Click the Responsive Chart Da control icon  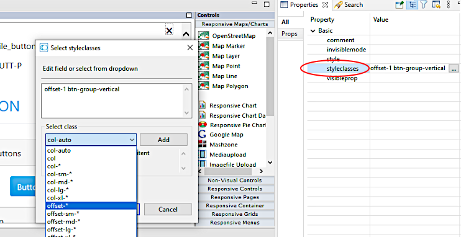pyautogui.click(x=203, y=115)
